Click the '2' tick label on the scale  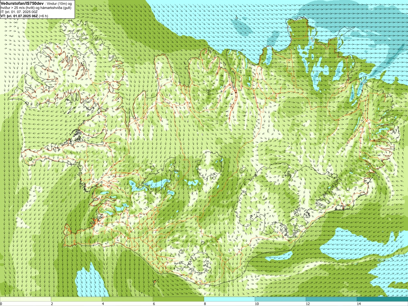click(x=52, y=304)
